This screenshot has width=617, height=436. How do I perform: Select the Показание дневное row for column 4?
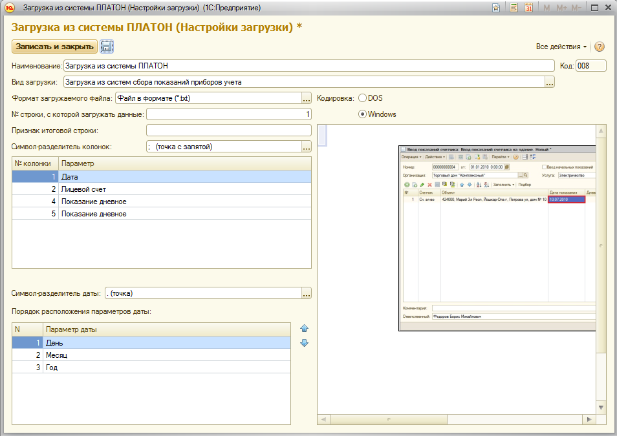point(161,202)
